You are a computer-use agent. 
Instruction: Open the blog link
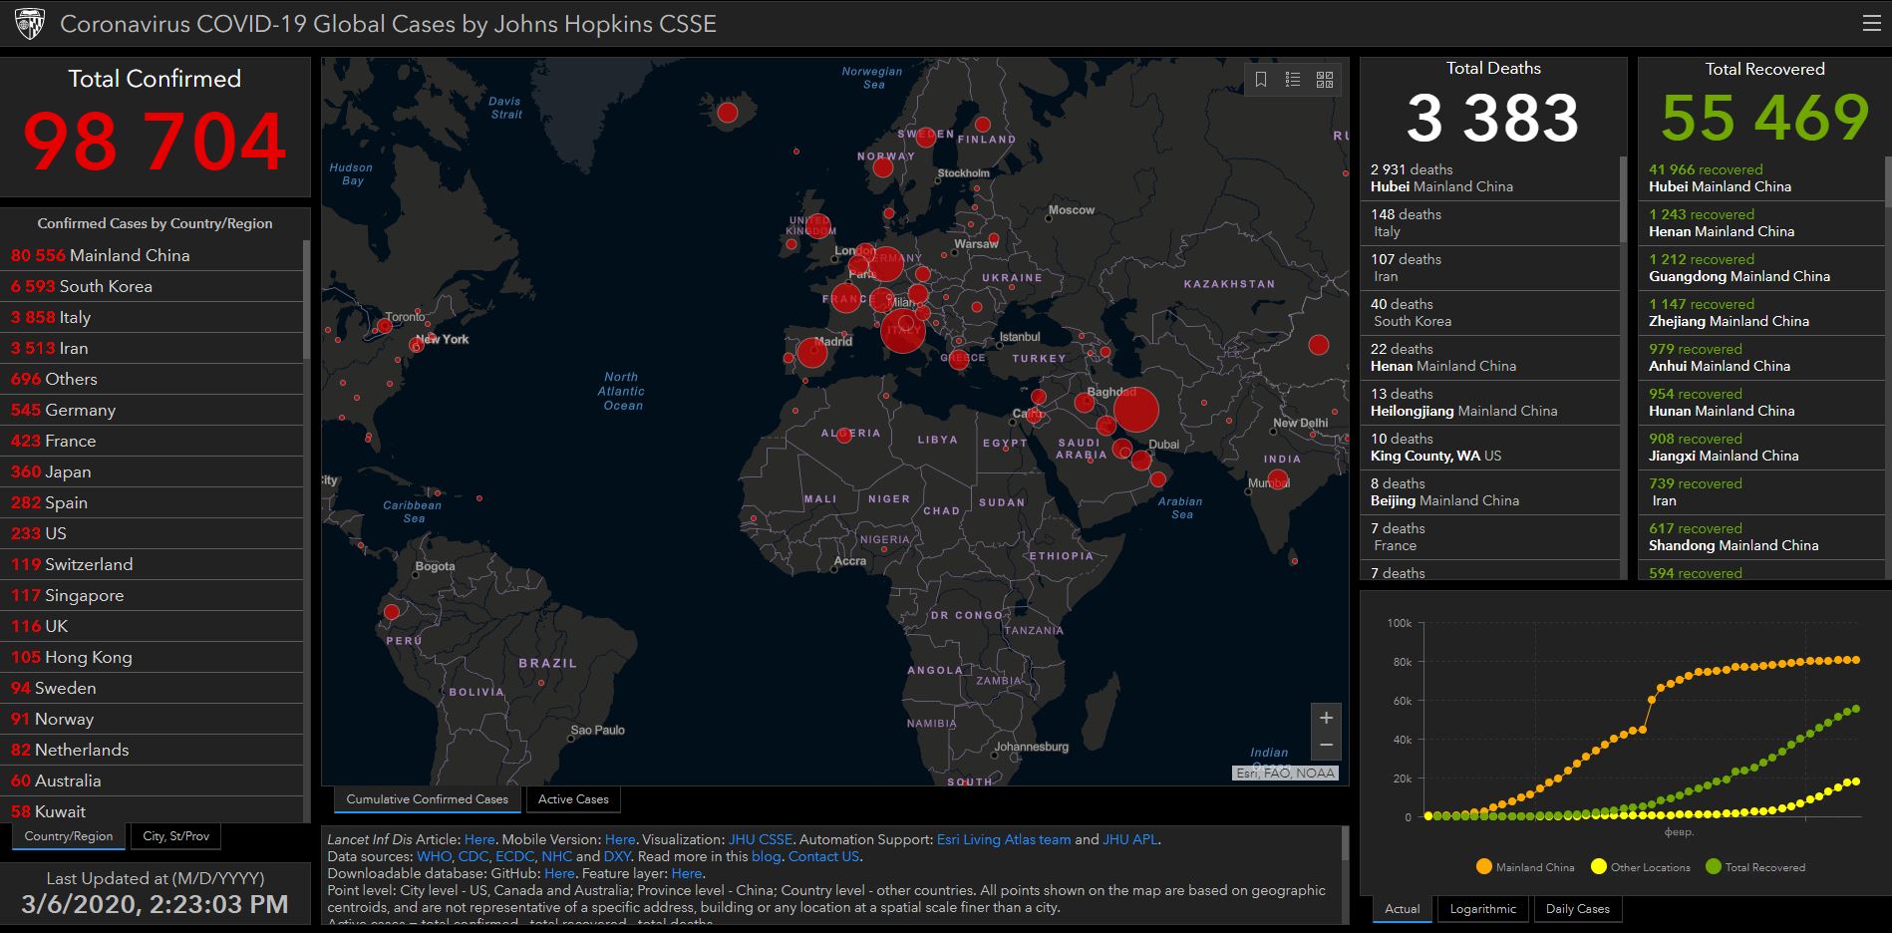(x=766, y=856)
